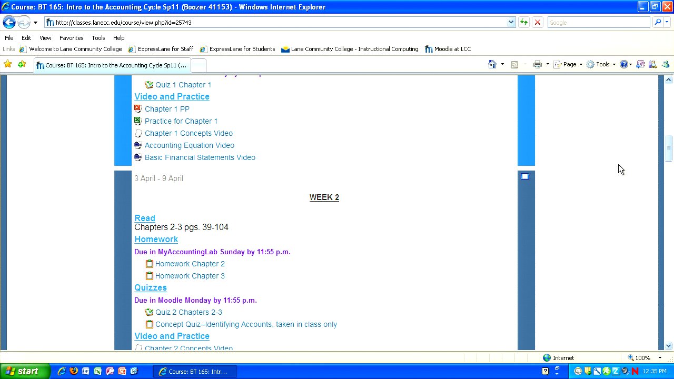Open the Chapter 1 PP PowerPoint resource
Screen dimensions: 674x379
(167, 109)
